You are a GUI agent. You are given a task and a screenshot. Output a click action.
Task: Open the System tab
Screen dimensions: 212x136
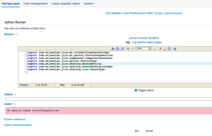(x=89, y=4)
